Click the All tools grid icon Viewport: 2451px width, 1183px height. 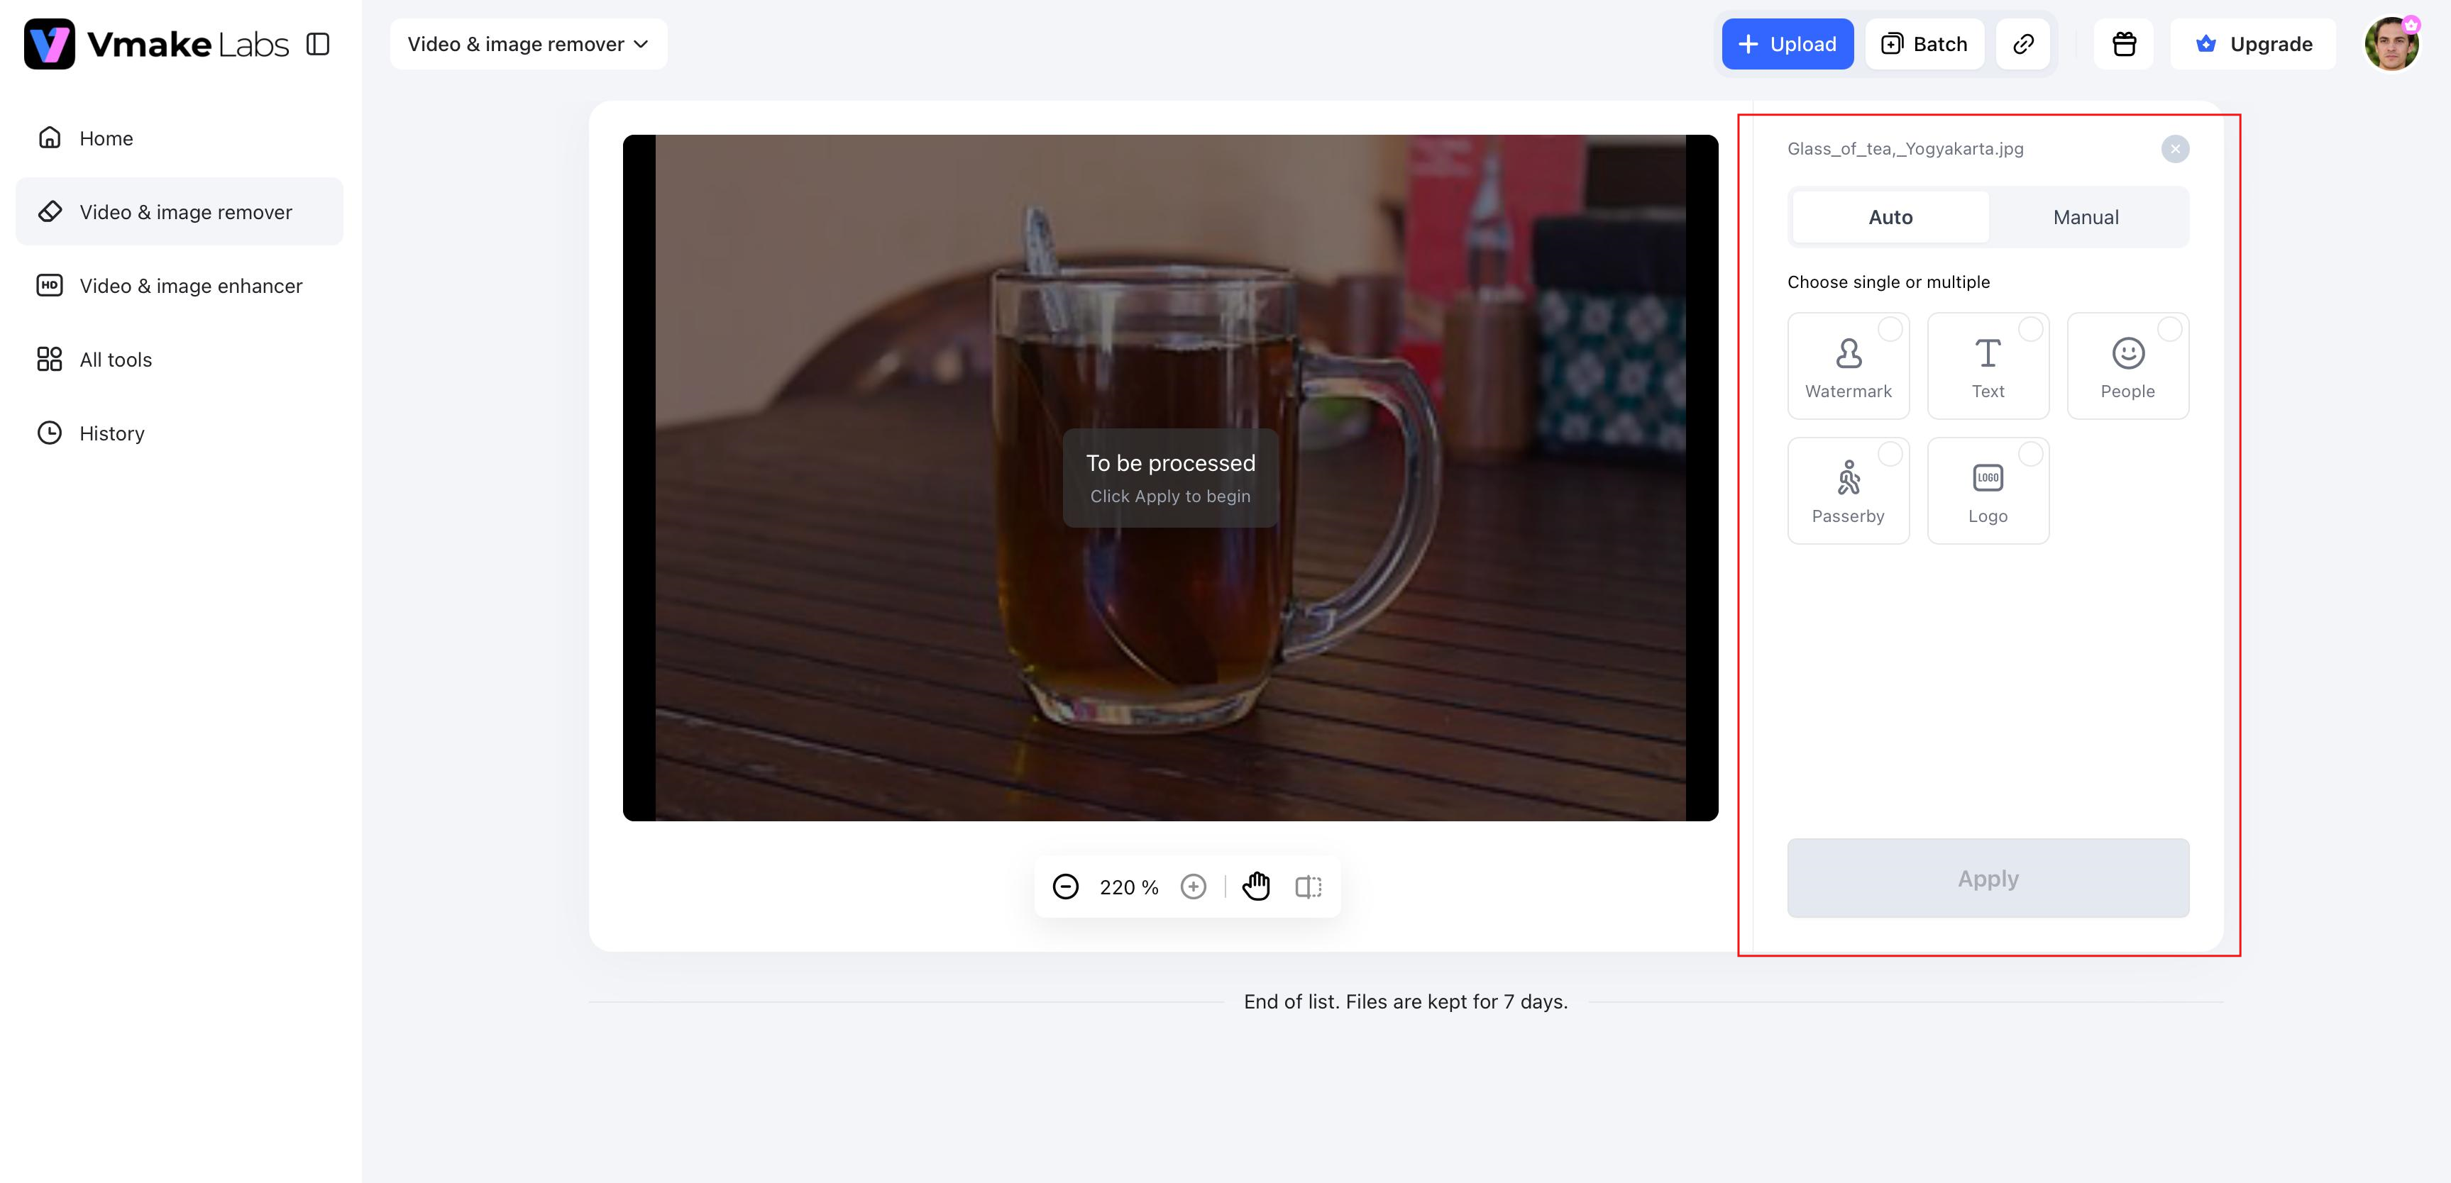tap(50, 360)
